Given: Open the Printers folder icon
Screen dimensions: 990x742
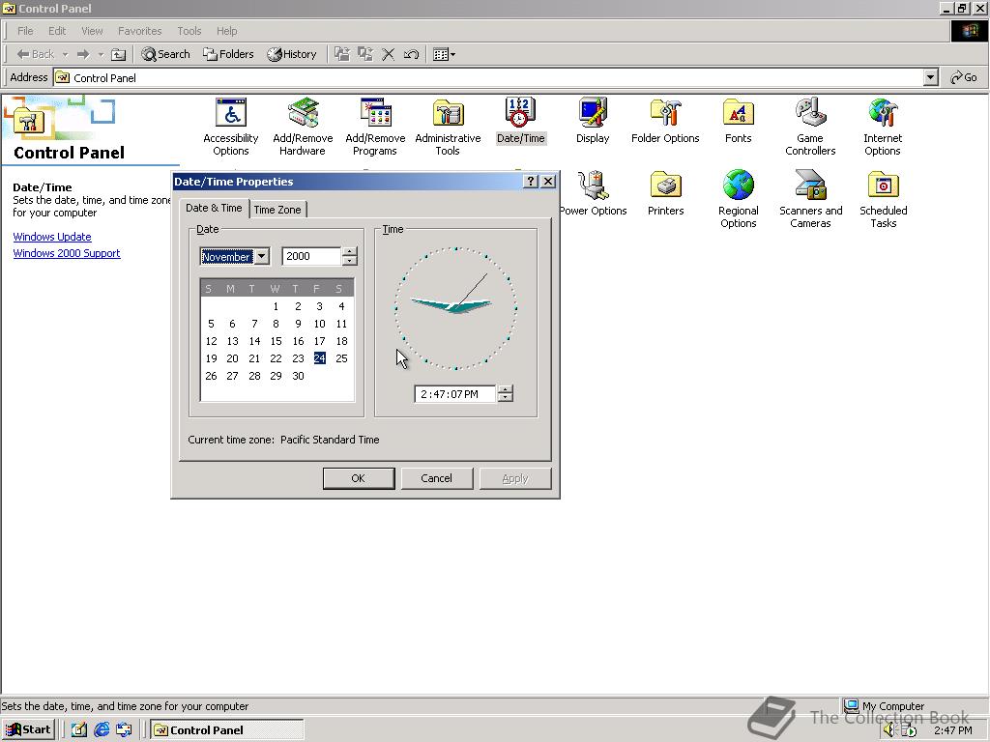Looking at the screenshot, I should [665, 193].
